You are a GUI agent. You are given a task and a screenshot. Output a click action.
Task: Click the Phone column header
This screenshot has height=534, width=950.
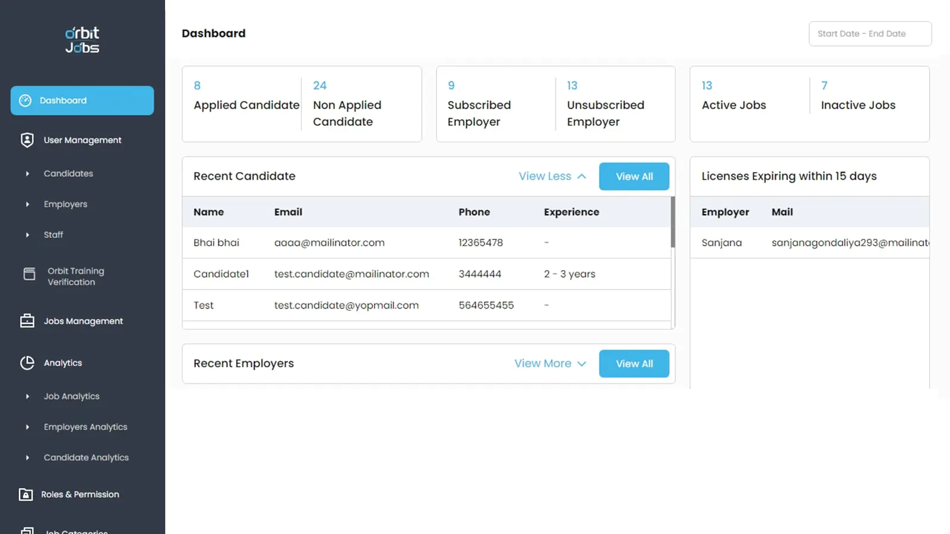point(474,212)
